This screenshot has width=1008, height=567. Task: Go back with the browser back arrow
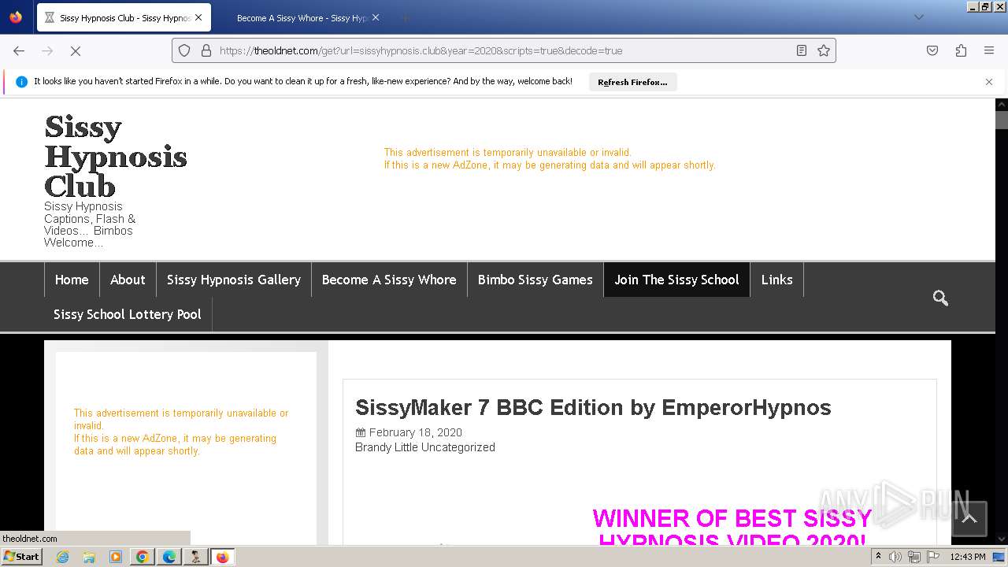click(19, 50)
